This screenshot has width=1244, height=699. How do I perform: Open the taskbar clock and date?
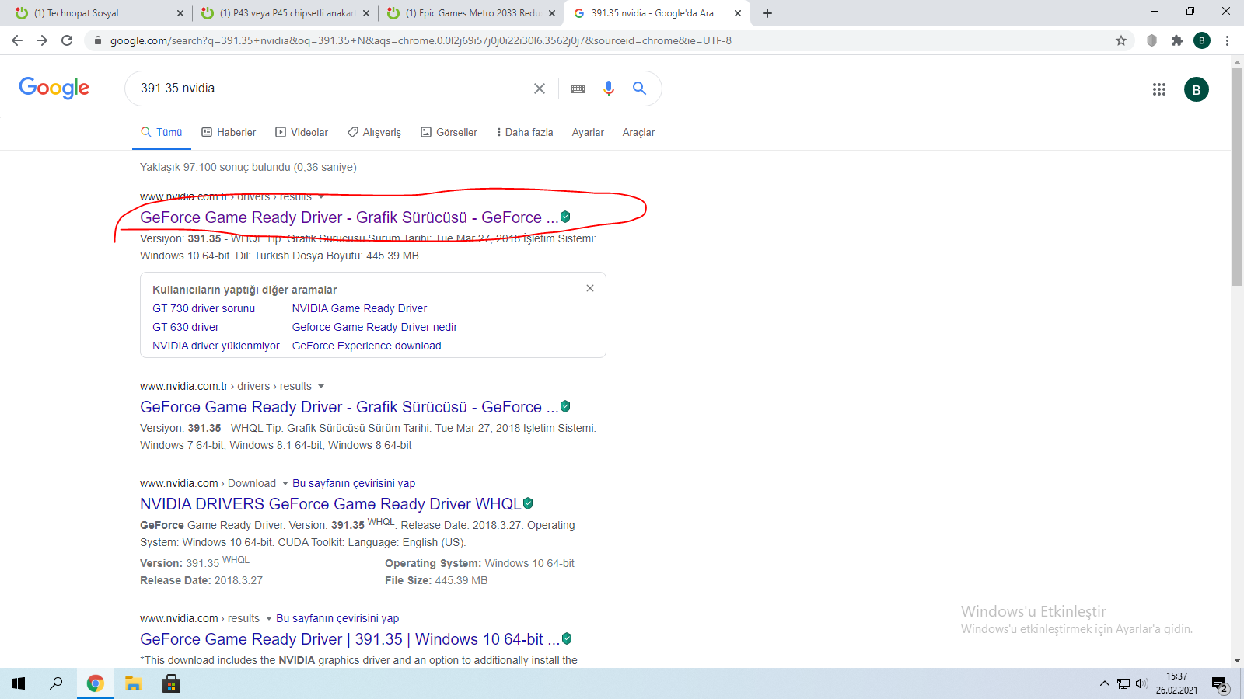pos(1176,683)
